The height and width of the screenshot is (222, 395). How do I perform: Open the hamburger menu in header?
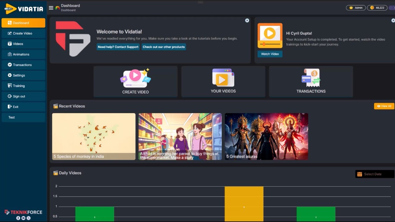pos(51,8)
